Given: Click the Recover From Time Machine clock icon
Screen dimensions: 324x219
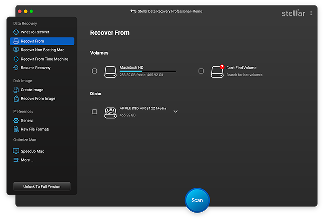Looking at the screenshot, I should coord(16,59).
